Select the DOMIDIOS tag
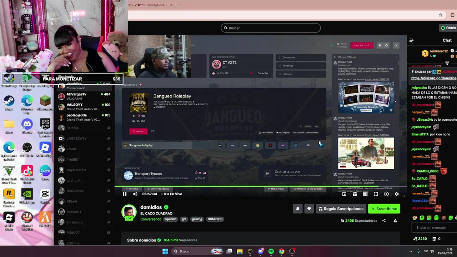This screenshot has width=457, height=257. tap(215, 219)
